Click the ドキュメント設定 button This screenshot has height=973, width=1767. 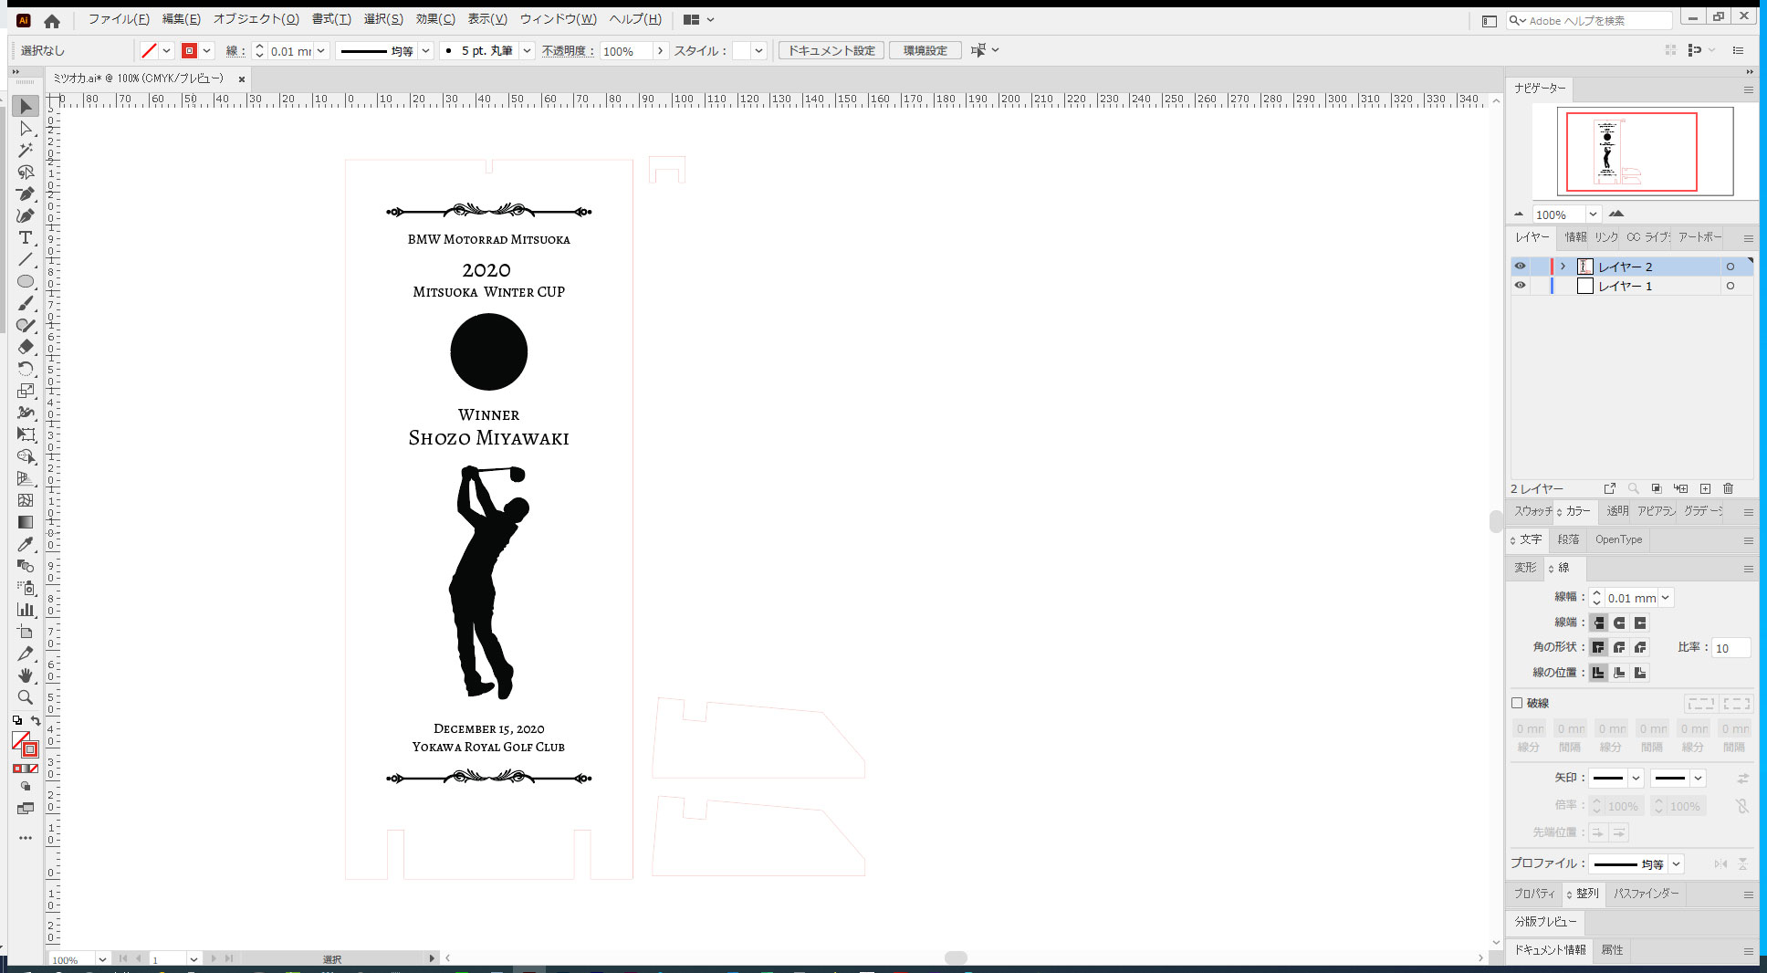831,51
